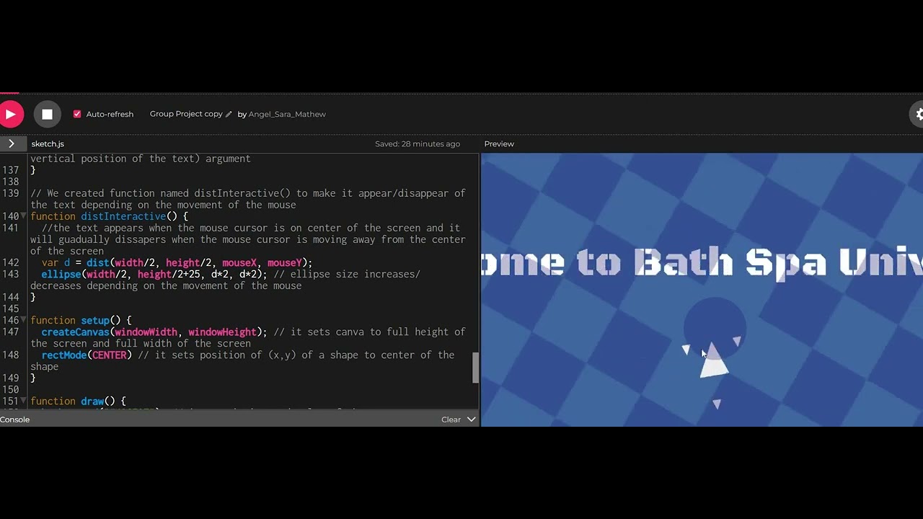Click 'ellipse' on line 143
Screen dimensions: 923x519
point(61,274)
